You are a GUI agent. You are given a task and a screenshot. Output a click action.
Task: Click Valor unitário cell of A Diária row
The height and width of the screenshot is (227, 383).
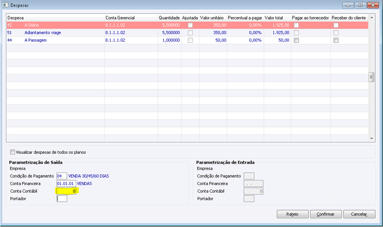pos(213,25)
